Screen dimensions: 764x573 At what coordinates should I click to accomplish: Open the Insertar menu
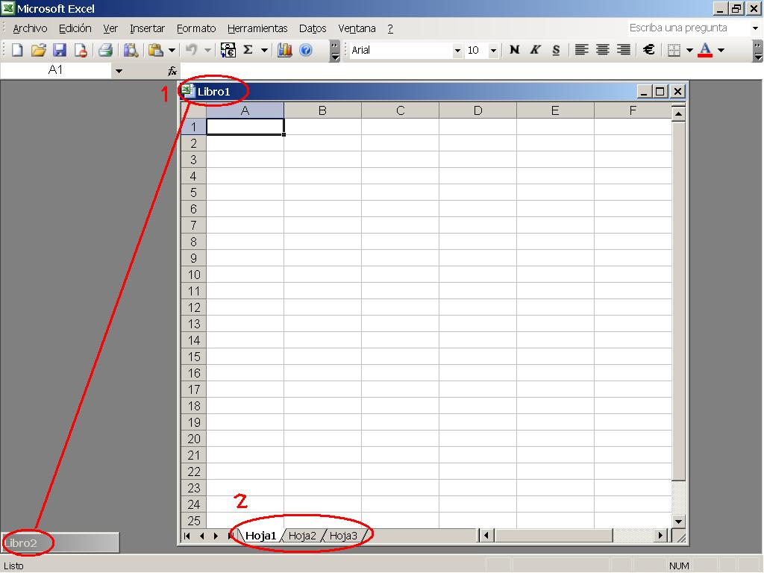coord(147,28)
